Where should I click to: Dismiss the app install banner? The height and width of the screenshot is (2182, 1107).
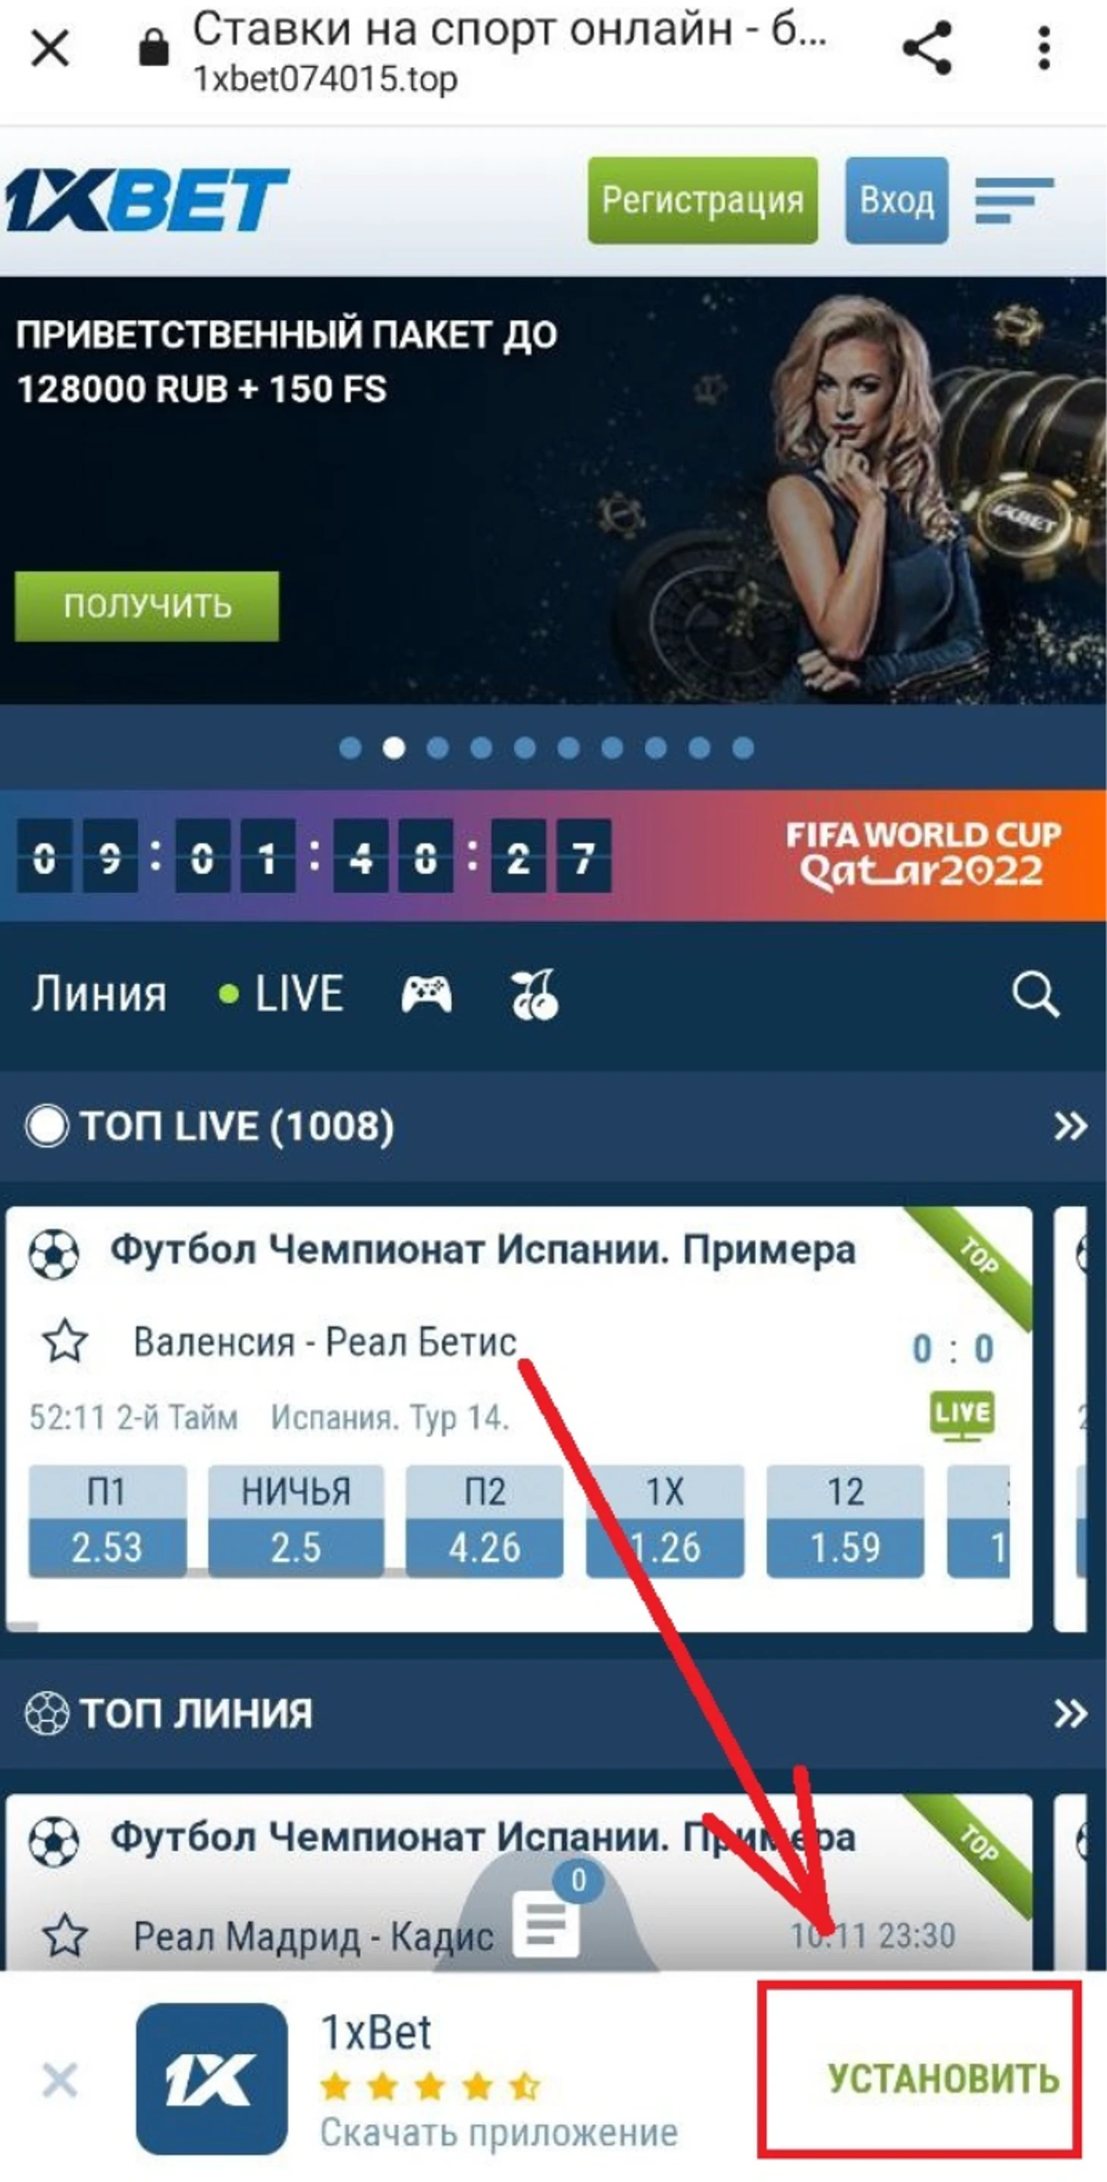click(x=59, y=2080)
